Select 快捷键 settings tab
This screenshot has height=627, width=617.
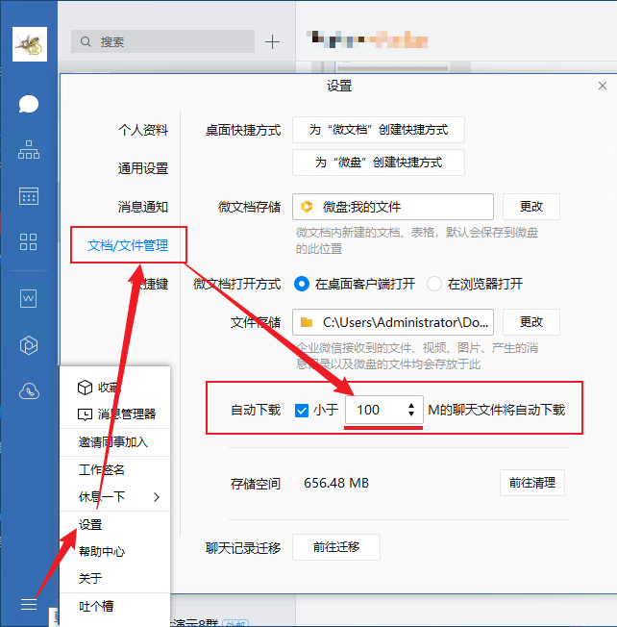click(x=149, y=284)
